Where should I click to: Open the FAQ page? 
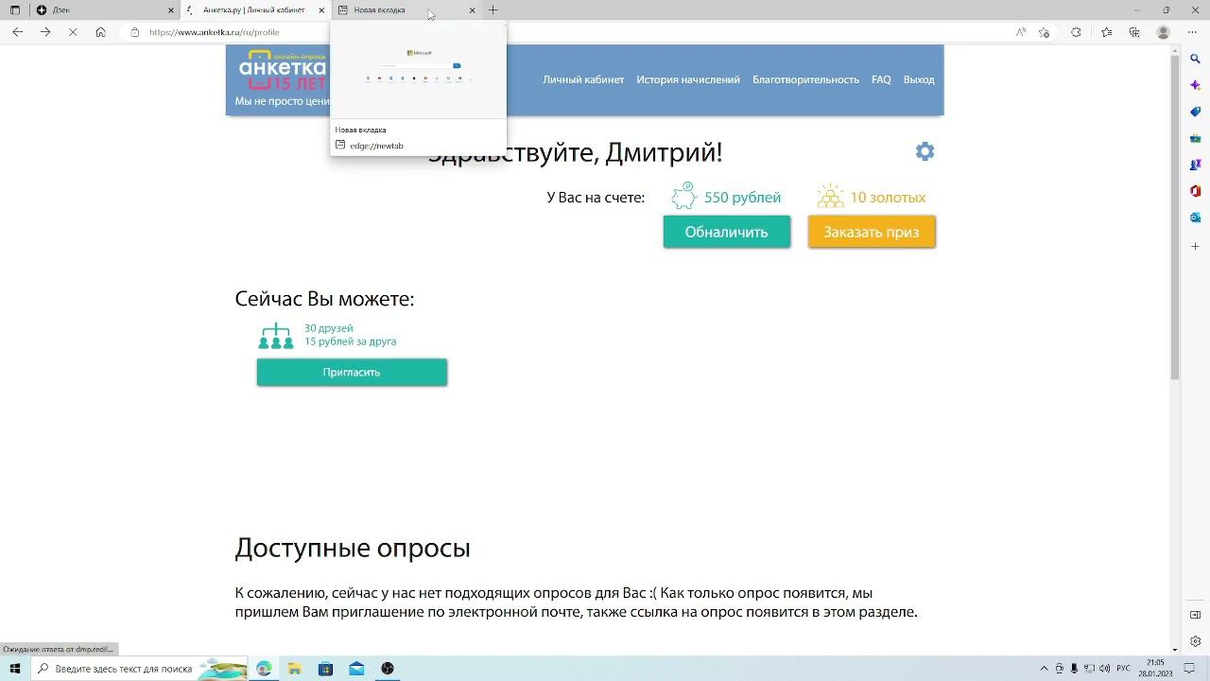(881, 79)
